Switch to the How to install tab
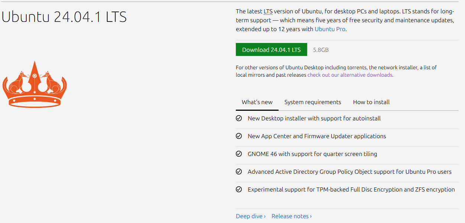465x223 pixels. tap(371, 102)
